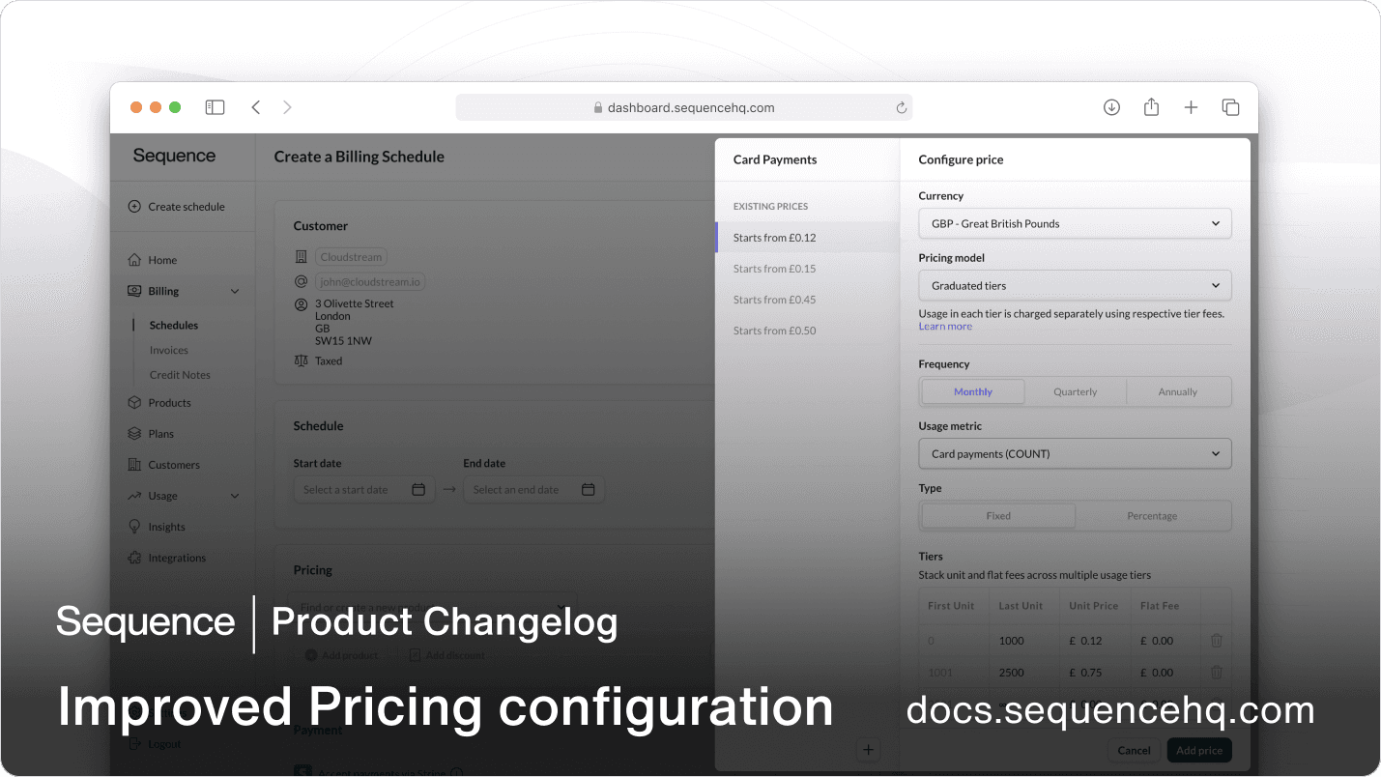Follow the Learn more link

[x=945, y=327]
